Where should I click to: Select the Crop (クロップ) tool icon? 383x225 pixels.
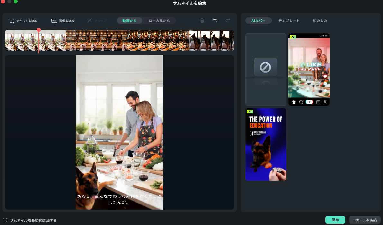[89, 21]
